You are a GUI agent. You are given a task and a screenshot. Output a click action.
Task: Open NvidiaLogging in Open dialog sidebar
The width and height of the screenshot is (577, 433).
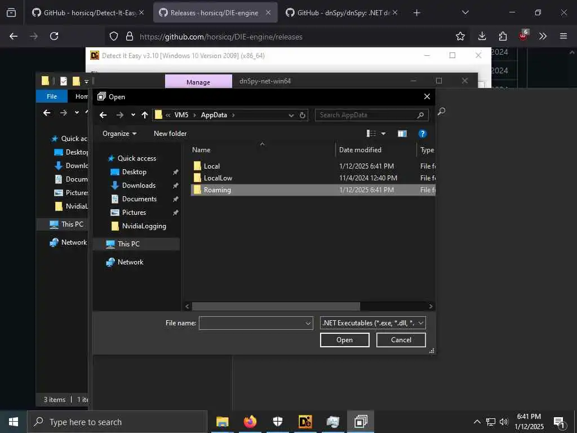pos(144,227)
